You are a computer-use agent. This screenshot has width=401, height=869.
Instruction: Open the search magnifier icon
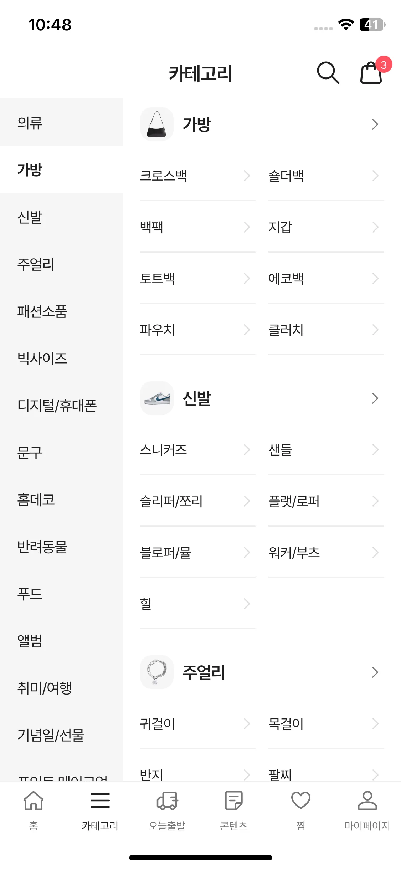click(x=328, y=73)
